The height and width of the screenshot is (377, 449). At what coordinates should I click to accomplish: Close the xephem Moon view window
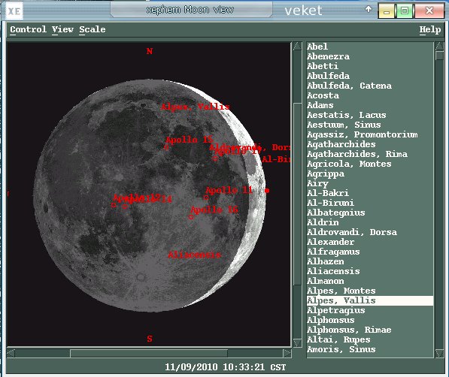click(429, 11)
